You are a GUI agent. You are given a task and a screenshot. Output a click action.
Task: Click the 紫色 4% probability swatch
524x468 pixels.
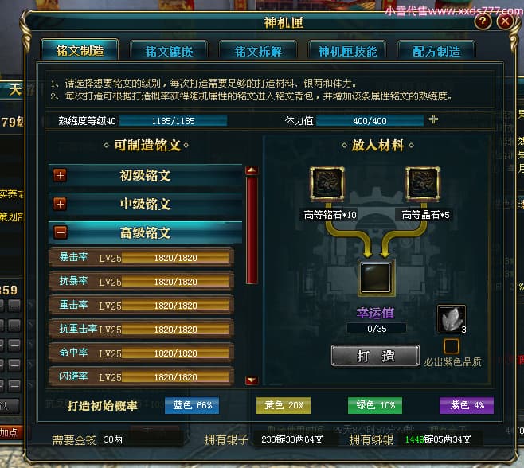[467, 405]
